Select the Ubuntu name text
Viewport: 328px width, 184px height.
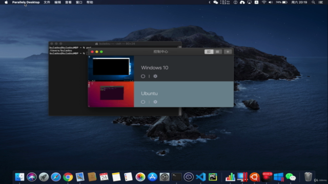pos(149,94)
